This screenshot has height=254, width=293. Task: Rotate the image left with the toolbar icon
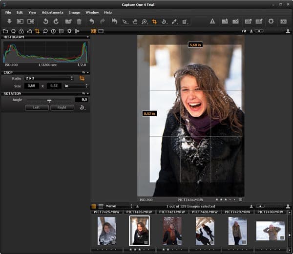coord(45,21)
